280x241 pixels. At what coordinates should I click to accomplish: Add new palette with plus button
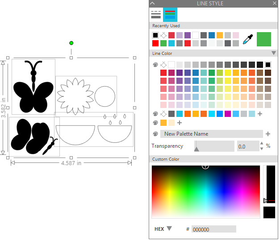[x=268, y=134]
